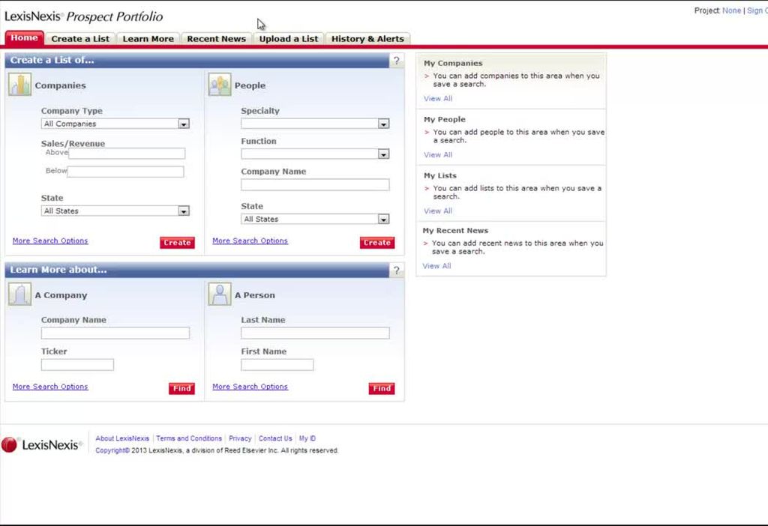Screen dimensions: 768x526
Task: Go to the History & Alerts tab
Action: point(367,39)
